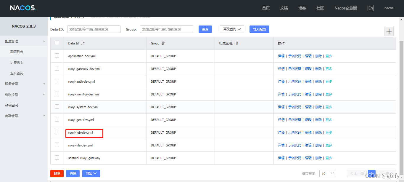Focus the Group search field

[167, 29]
